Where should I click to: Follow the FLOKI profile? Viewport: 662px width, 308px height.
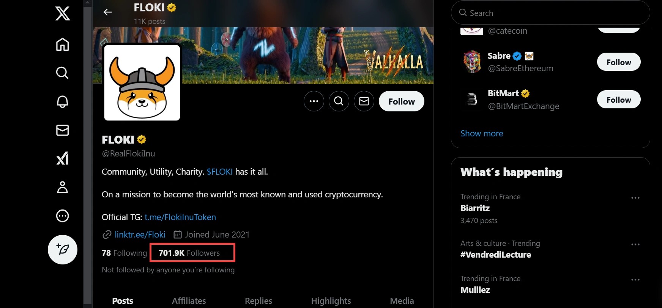[x=401, y=101]
